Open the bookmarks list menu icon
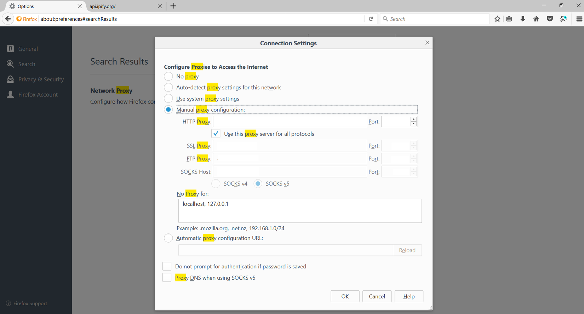This screenshot has width=584, height=314. 509,19
